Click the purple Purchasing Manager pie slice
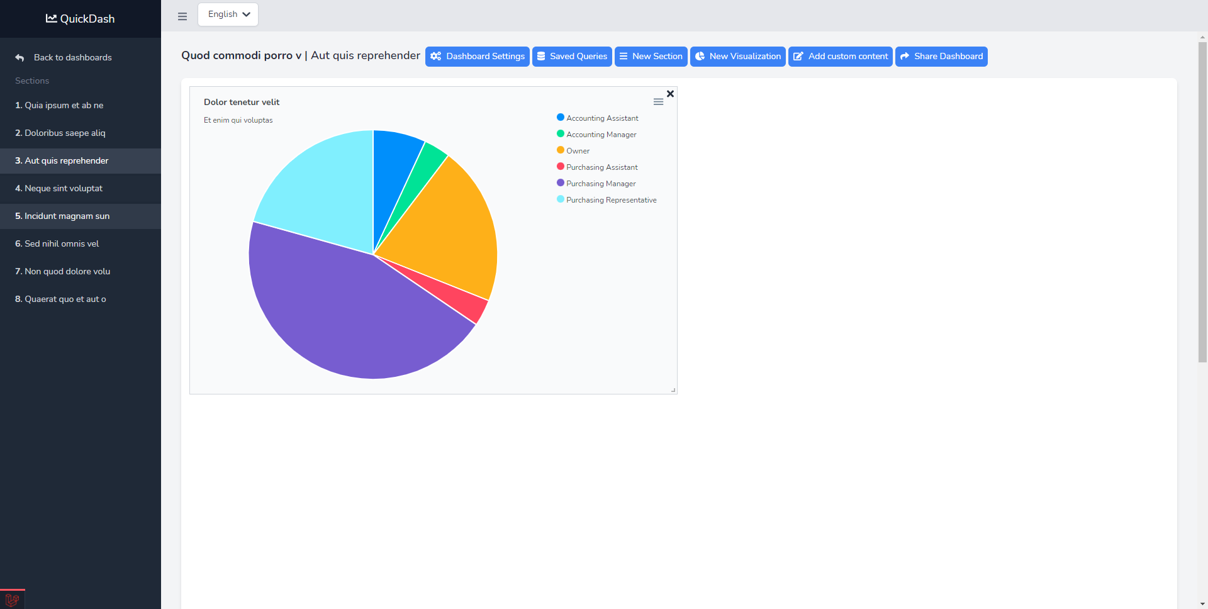This screenshot has width=1208, height=609. (340, 308)
